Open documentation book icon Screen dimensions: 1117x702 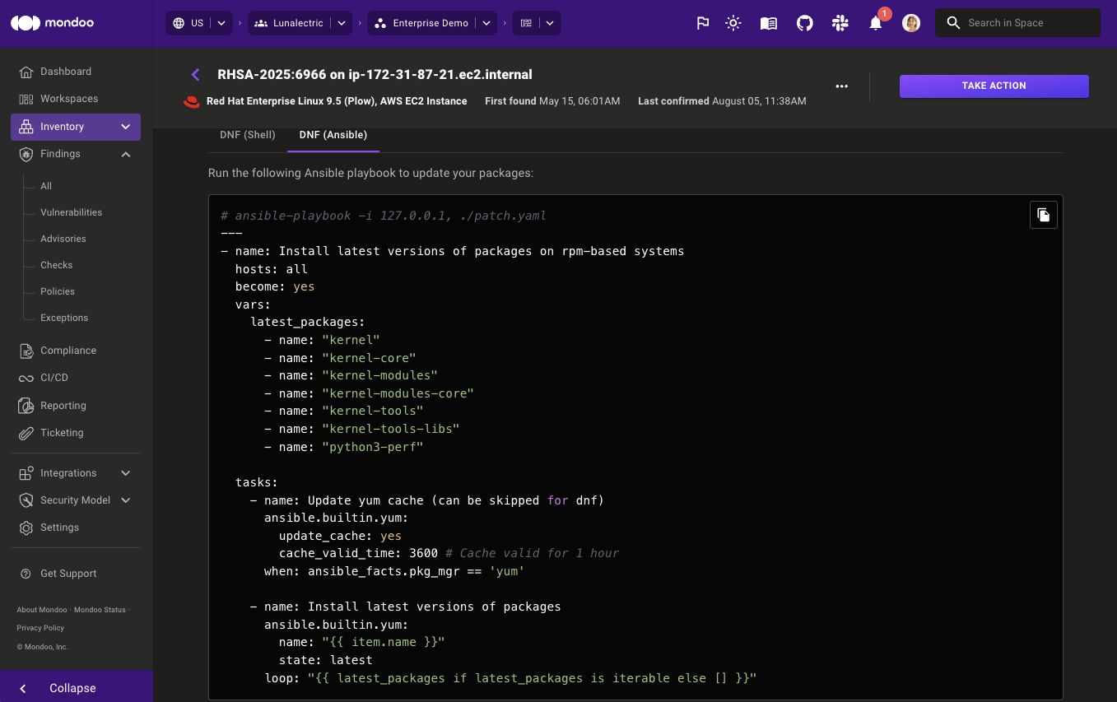click(769, 23)
